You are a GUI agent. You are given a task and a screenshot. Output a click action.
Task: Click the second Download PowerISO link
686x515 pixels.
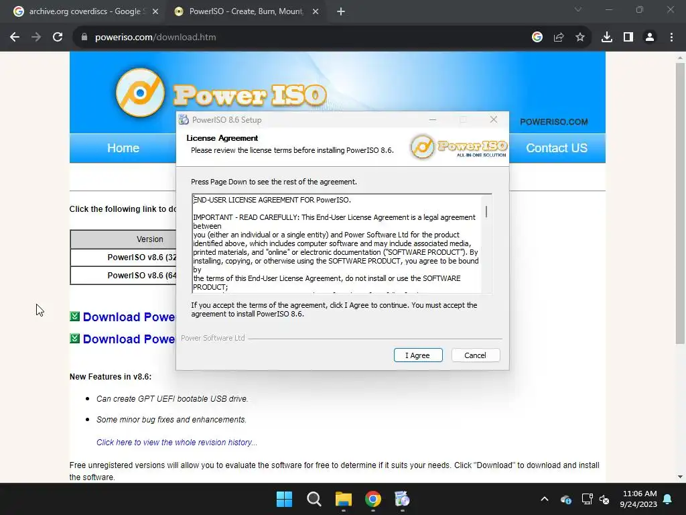(x=129, y=339)
